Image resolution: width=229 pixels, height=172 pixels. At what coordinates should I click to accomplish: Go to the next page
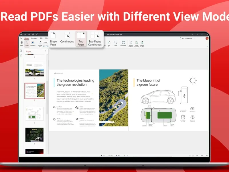point(116,155)
